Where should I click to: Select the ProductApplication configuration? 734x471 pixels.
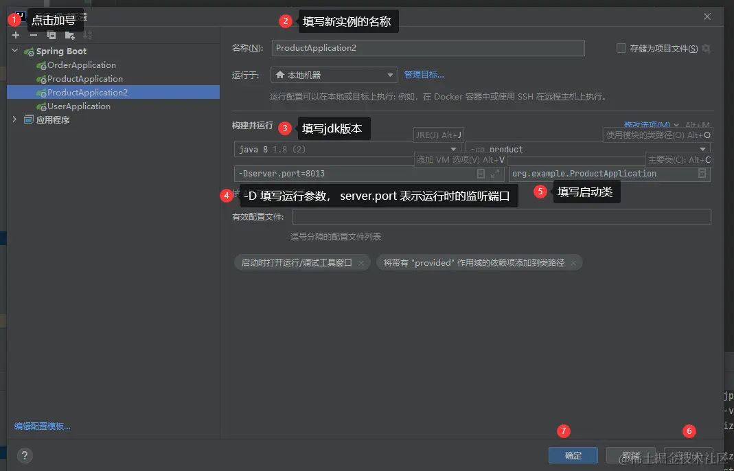(84, 79)
